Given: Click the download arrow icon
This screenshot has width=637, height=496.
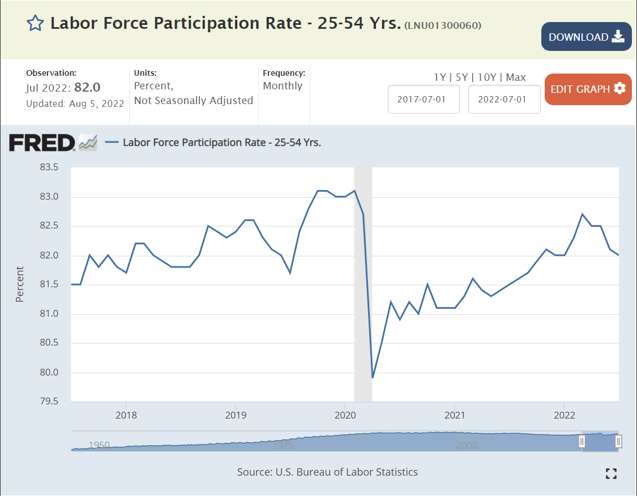Looking at the screenshot, I should coord(618,37).
